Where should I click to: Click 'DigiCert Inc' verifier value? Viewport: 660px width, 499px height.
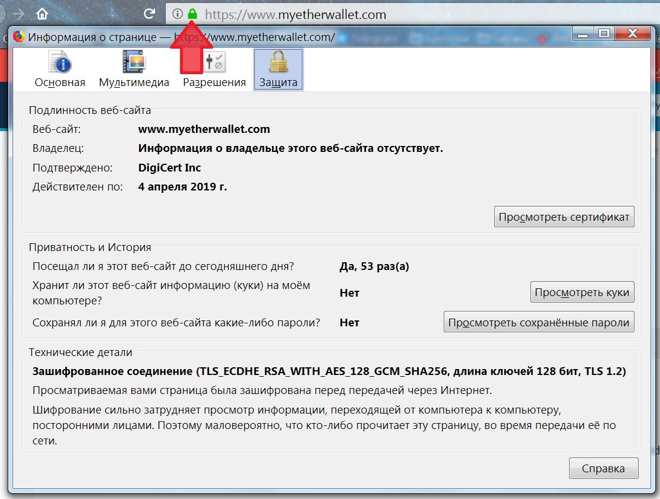click(170, 167)
